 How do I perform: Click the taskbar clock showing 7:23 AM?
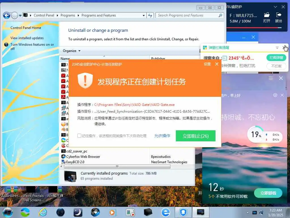point(276,213)
